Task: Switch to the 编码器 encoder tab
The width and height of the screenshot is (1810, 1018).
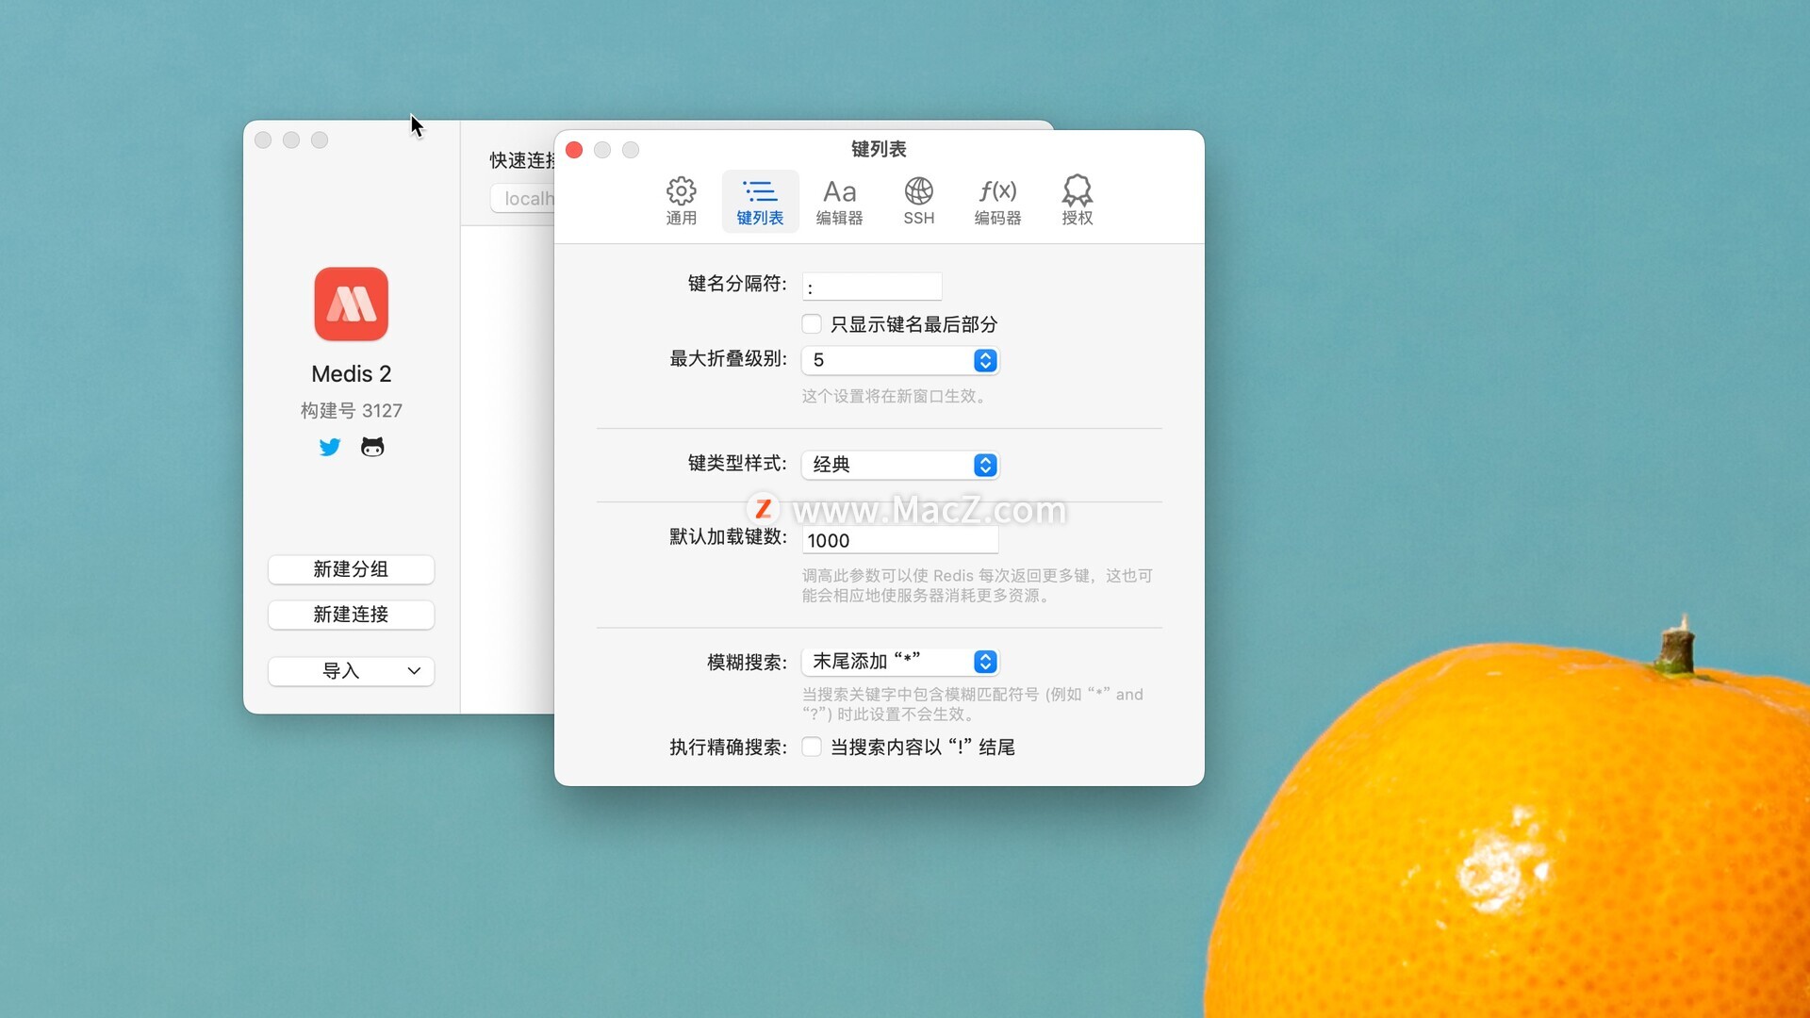Action: tap(997, 201)
